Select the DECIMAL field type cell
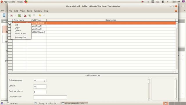Screen dimensions: 186x105 (x=36, y=32)
